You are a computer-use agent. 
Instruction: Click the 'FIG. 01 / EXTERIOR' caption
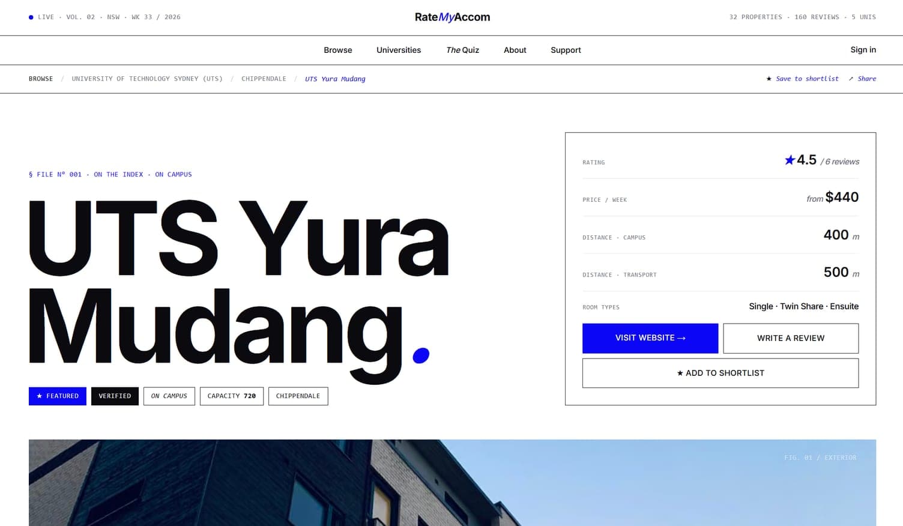tap(820, 458)
